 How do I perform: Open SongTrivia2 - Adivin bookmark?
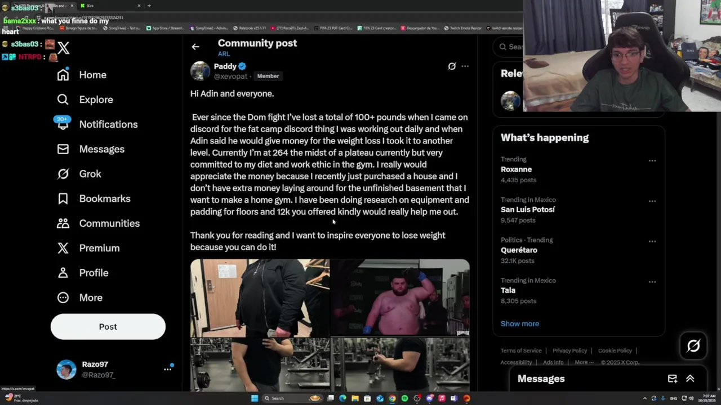pyautogui.click(x=209, y=28)
